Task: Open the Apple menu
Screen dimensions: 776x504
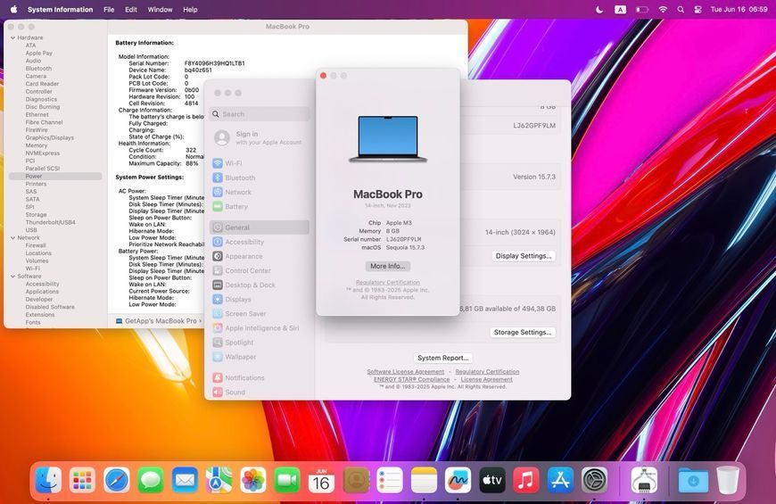Action: (x=14, y=10)
